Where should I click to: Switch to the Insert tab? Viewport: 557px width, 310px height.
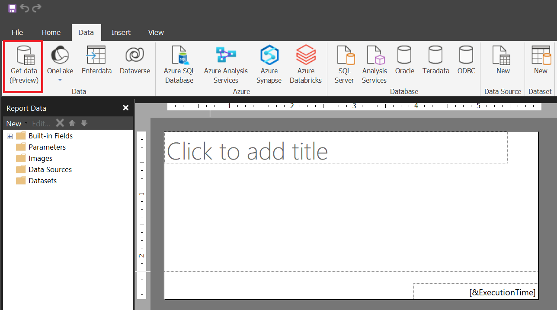[x=121, y=32]
